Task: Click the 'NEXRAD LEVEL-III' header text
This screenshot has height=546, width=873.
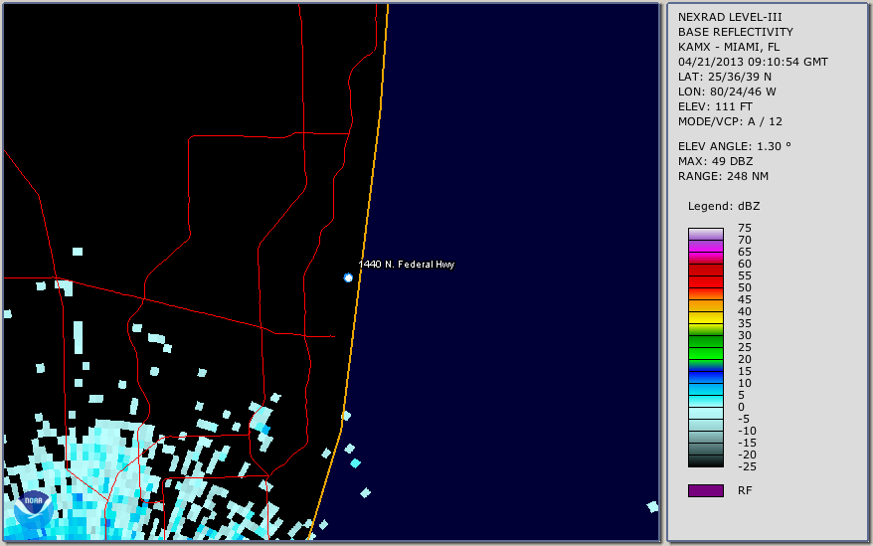Action: 730,17
